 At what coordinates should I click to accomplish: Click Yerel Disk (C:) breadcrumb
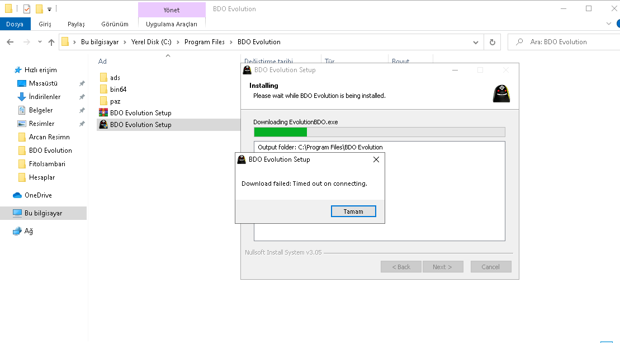coord(151,42)
